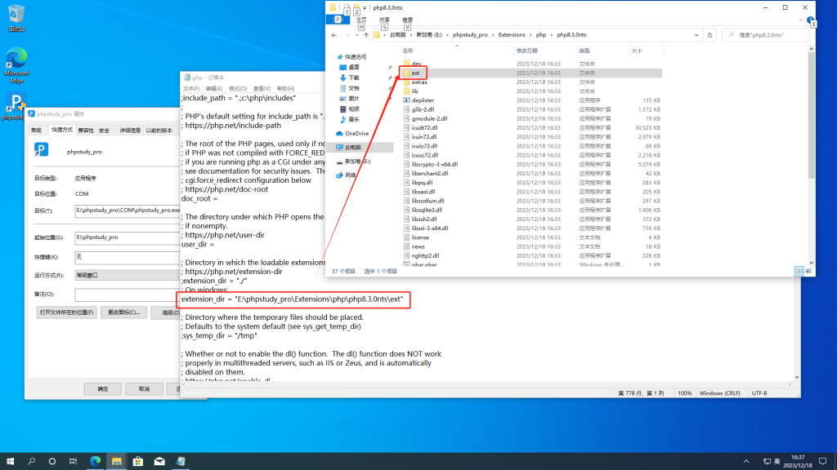
Task: Switch to Details (详细信息) properties tab
Action: [x=130, y=131]
